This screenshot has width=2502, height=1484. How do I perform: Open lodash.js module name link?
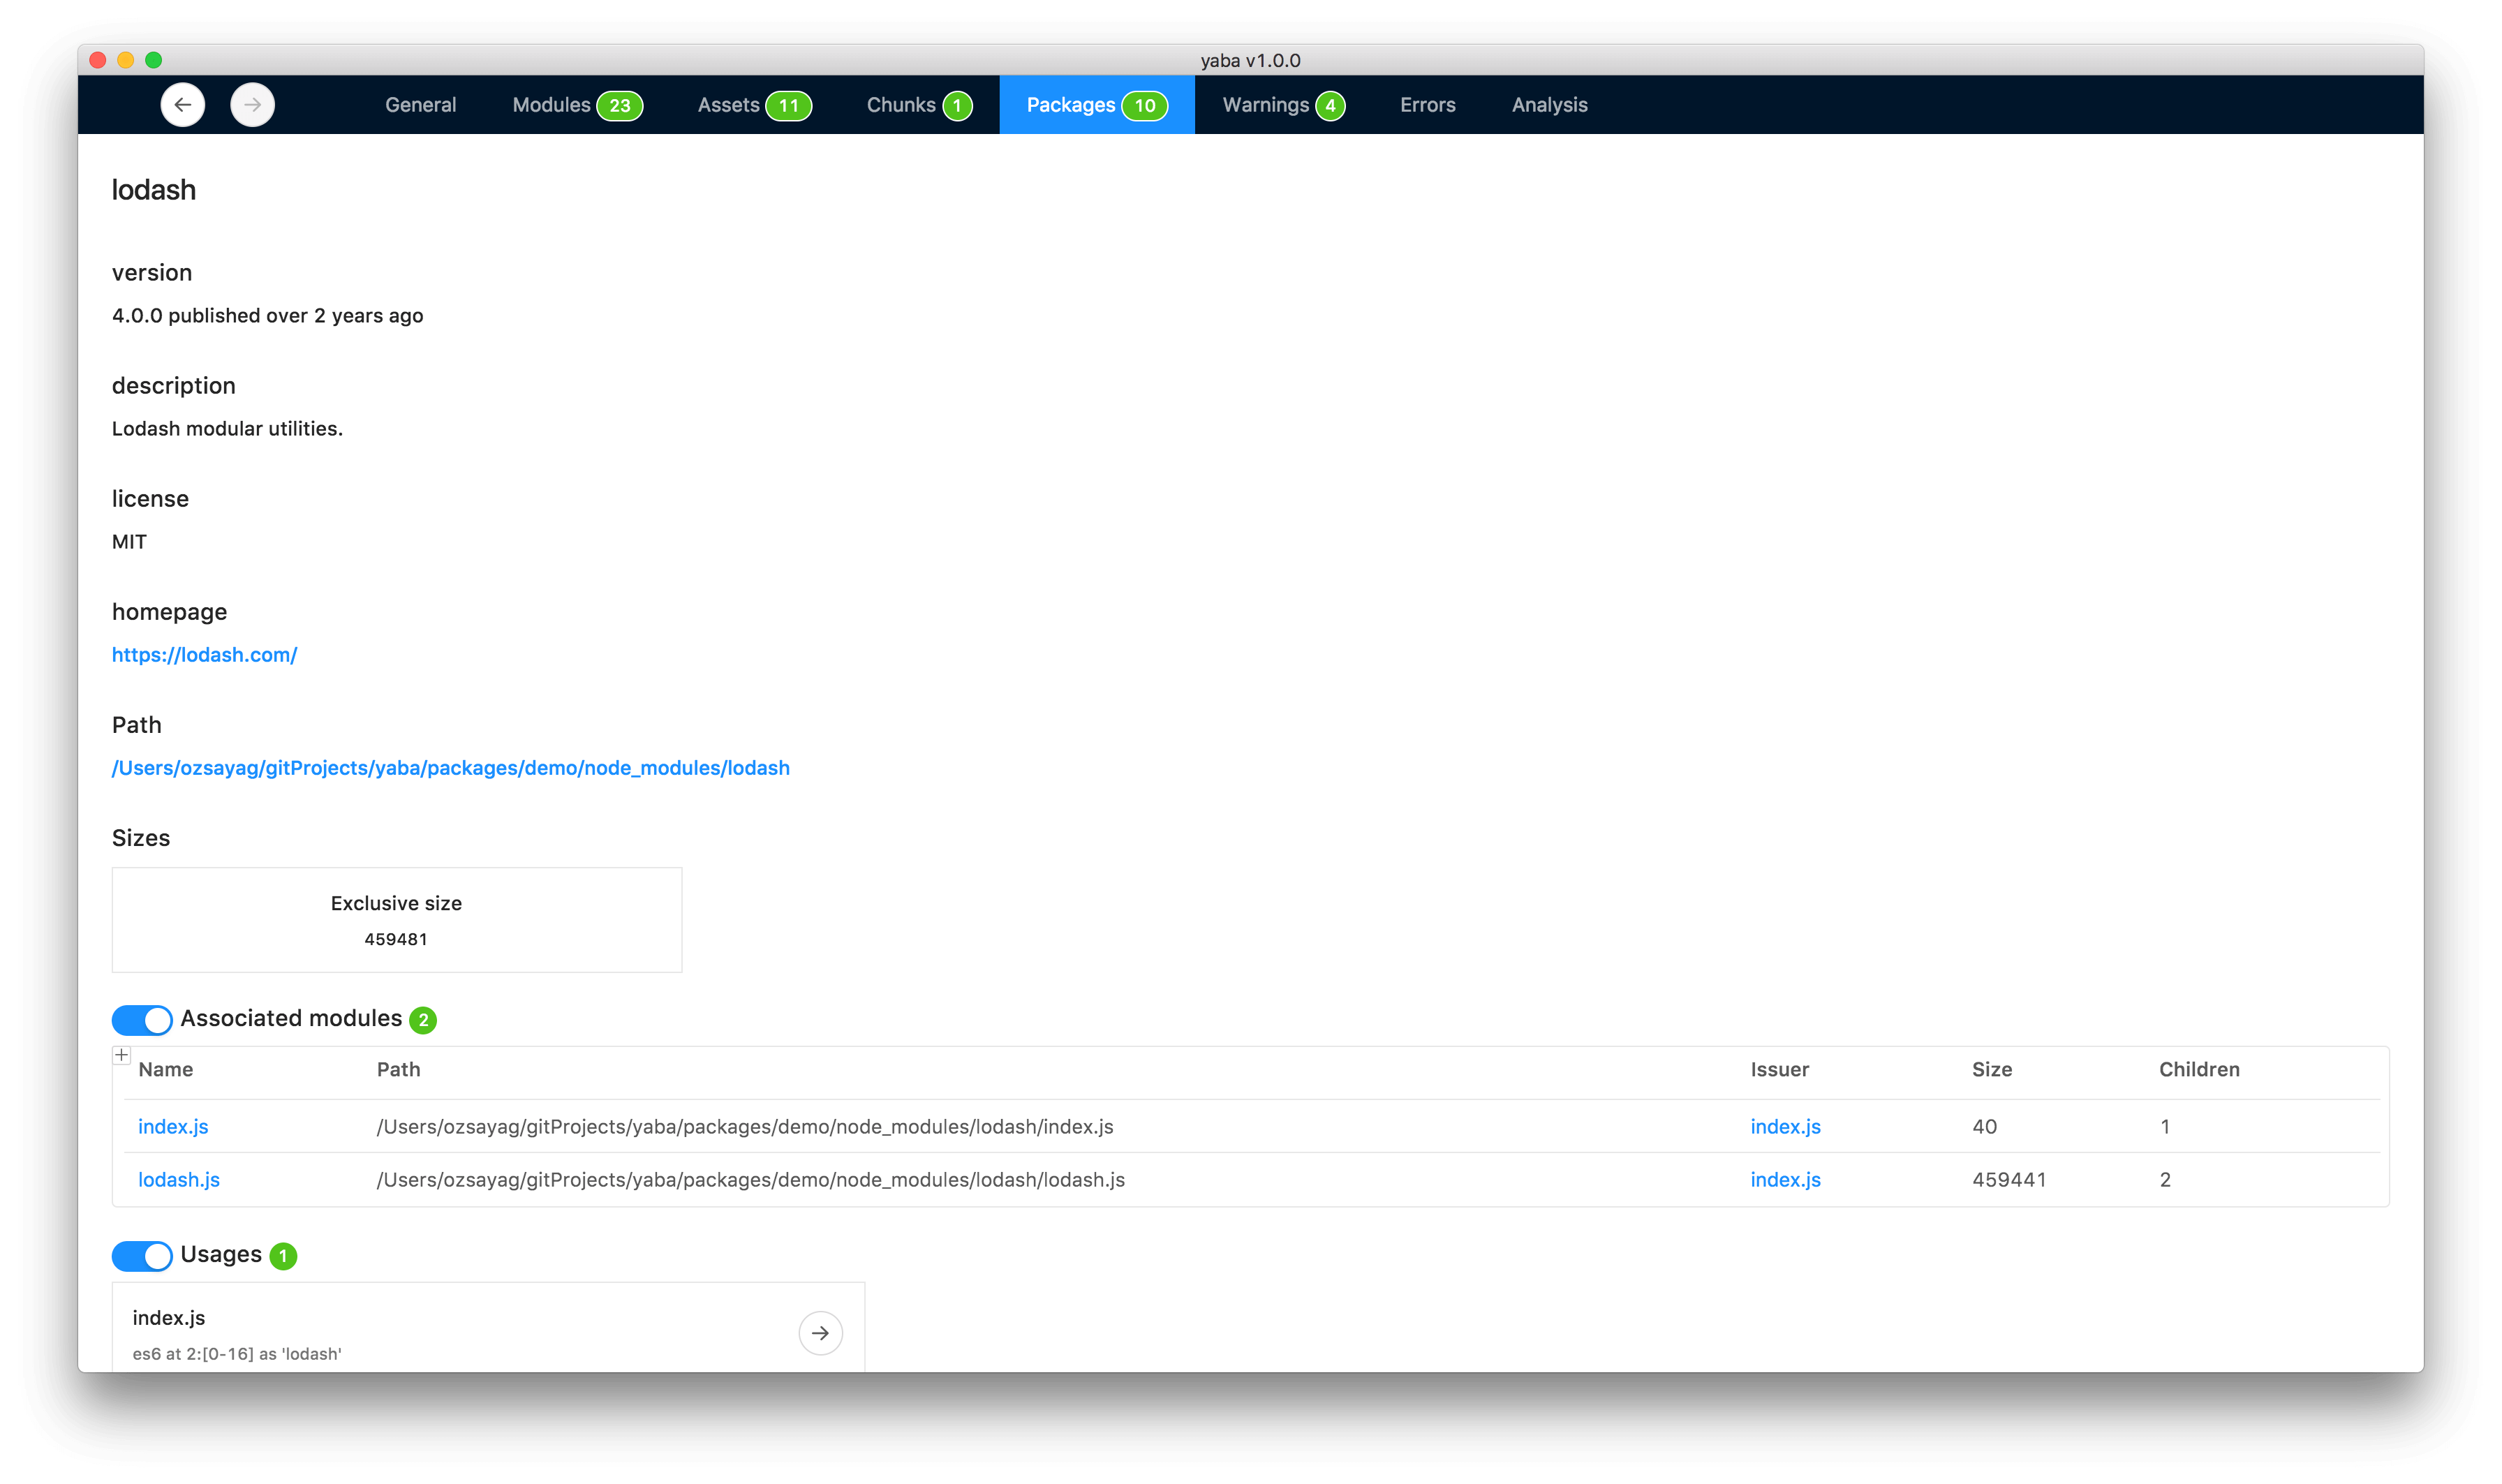click(x=179, y=1180)
